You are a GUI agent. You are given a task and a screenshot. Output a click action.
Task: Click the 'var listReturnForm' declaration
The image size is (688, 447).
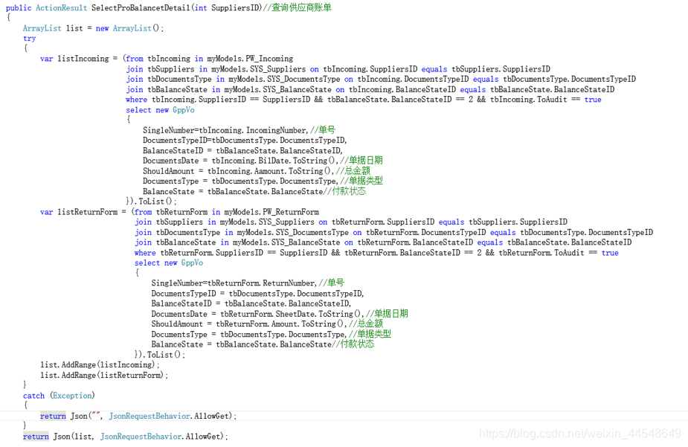(x=79, y=212)
